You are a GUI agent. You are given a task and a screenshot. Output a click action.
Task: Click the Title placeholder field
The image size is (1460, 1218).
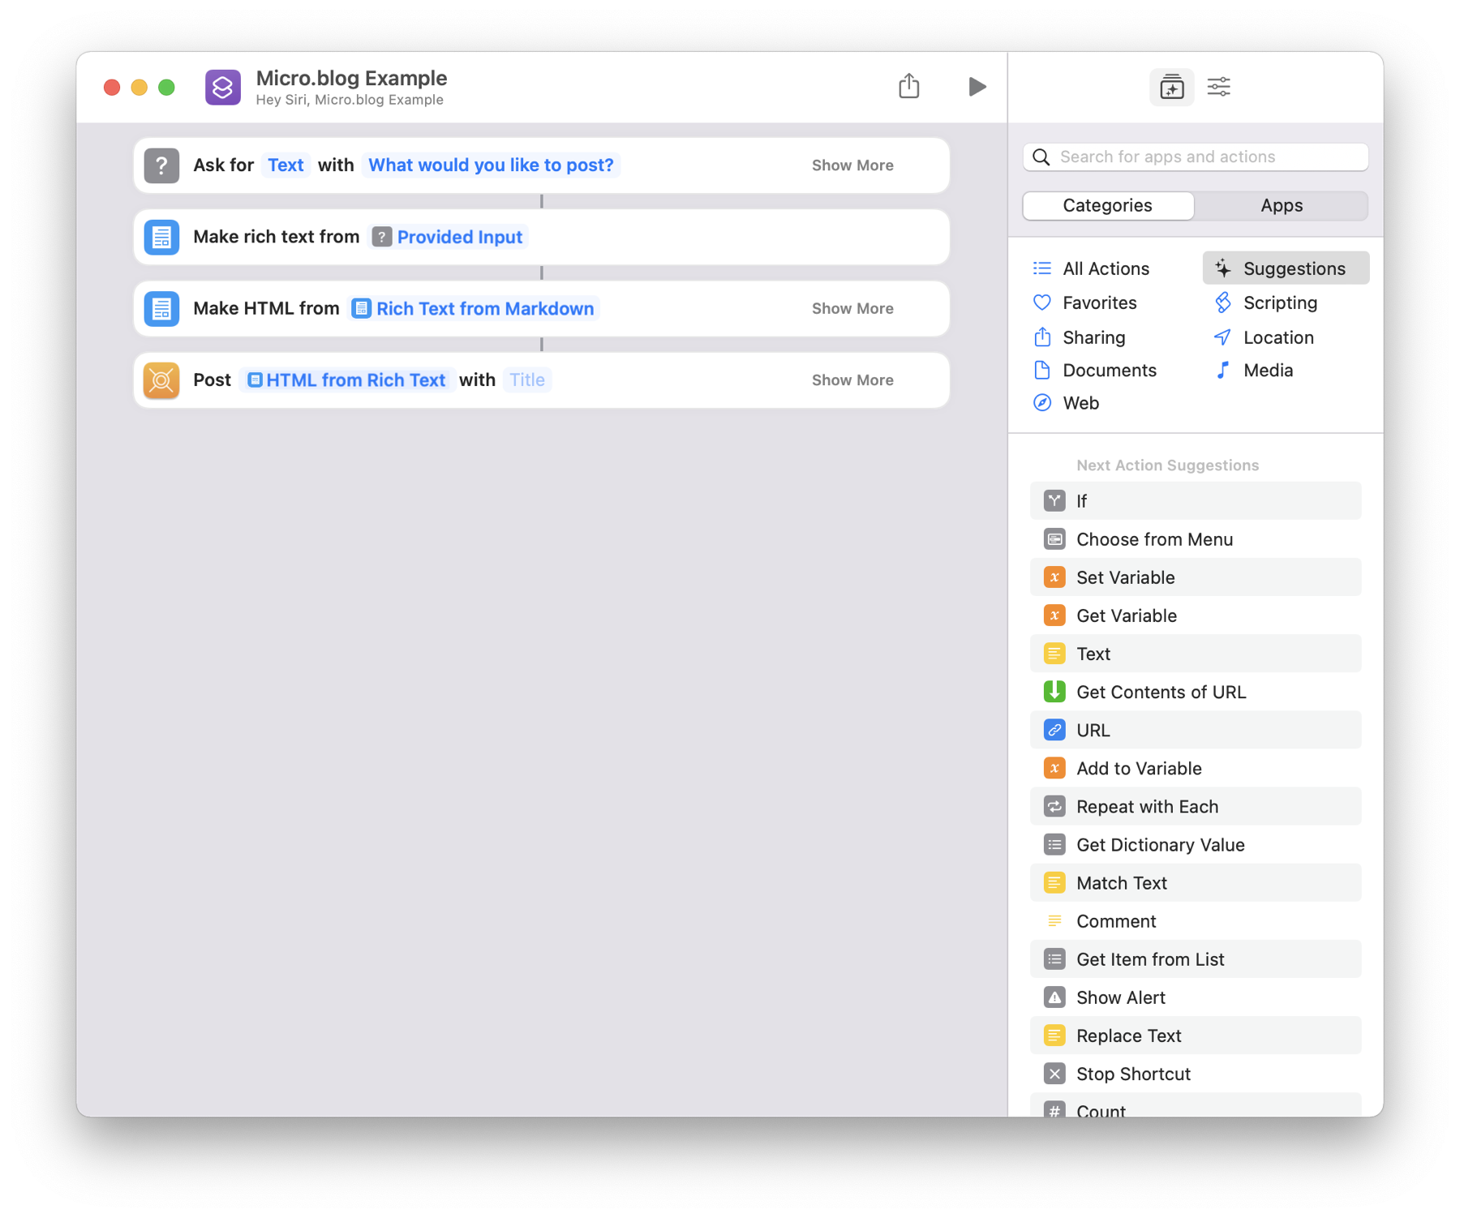(527, 380)
